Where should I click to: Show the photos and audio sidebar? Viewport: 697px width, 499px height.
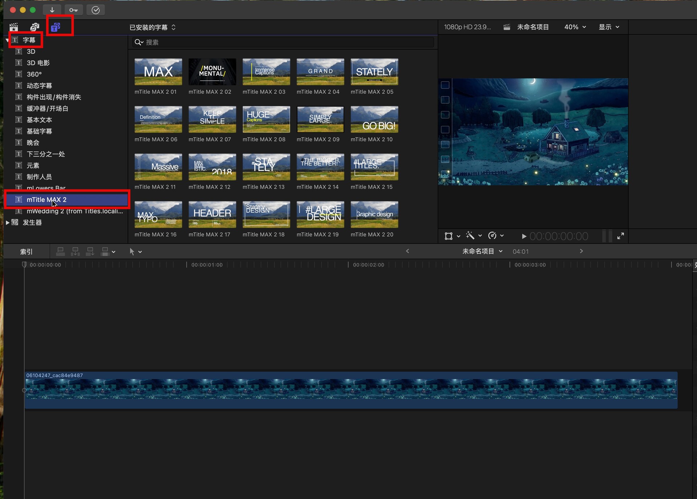34,27
